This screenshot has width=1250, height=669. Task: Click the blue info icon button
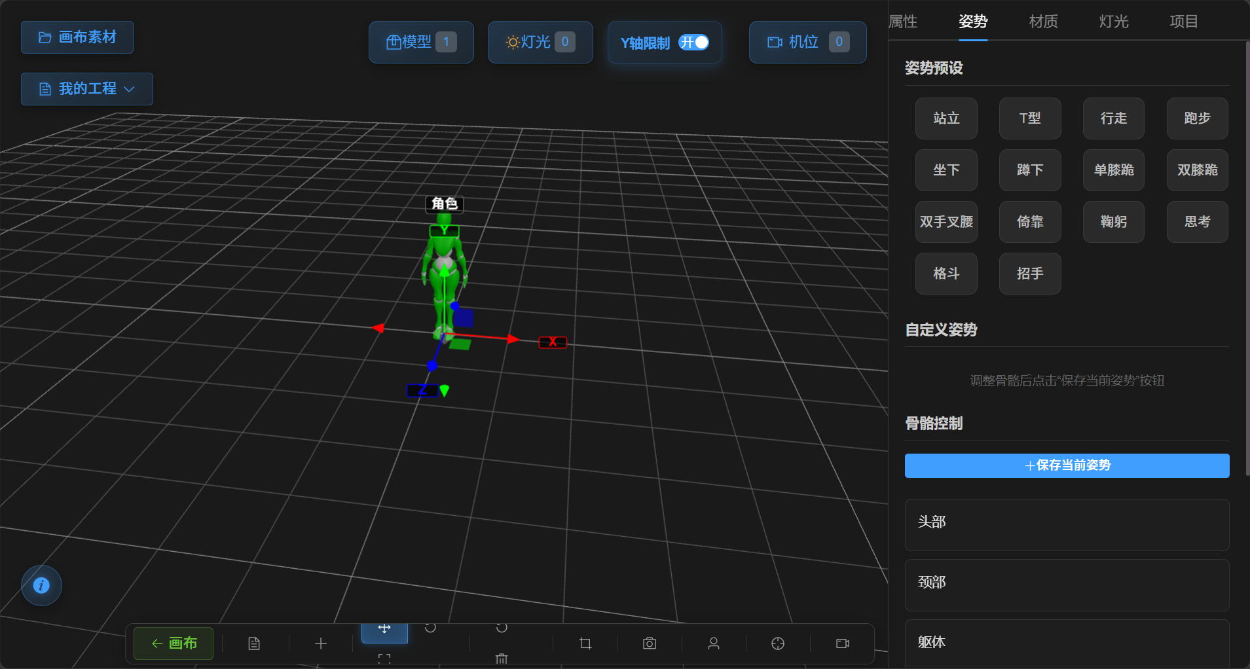point(41,585)
